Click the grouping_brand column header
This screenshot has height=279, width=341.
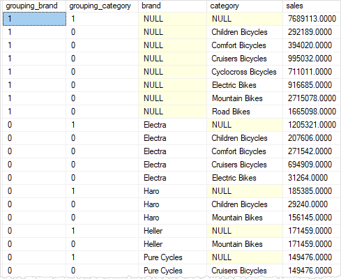click(x=34, y=6)
